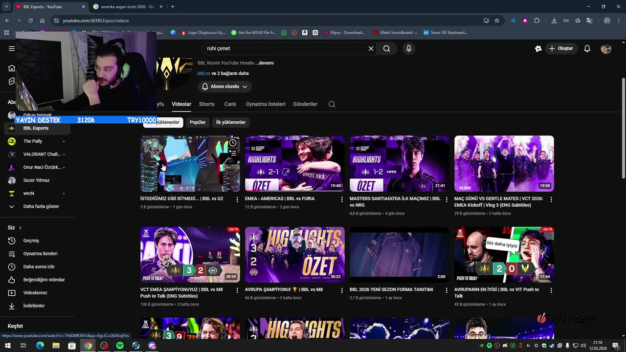Open the YouTube account avatar menu

point(606,48)
